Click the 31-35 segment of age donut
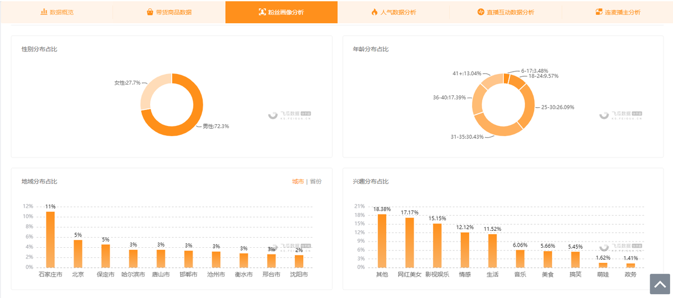 pos(496,129)
